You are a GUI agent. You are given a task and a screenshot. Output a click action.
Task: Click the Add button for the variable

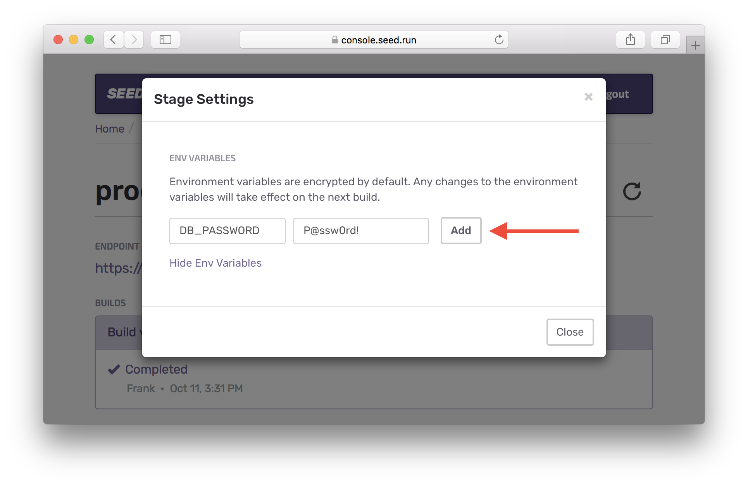point(461,231)
